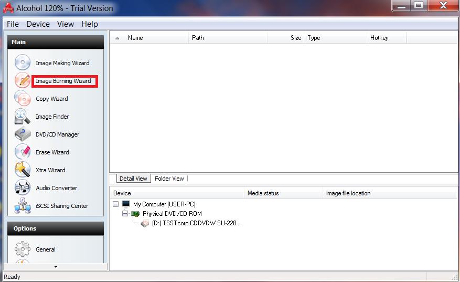The image size is (460, 282).
Task: Sort images by Name column
Action: click(157, 38)
